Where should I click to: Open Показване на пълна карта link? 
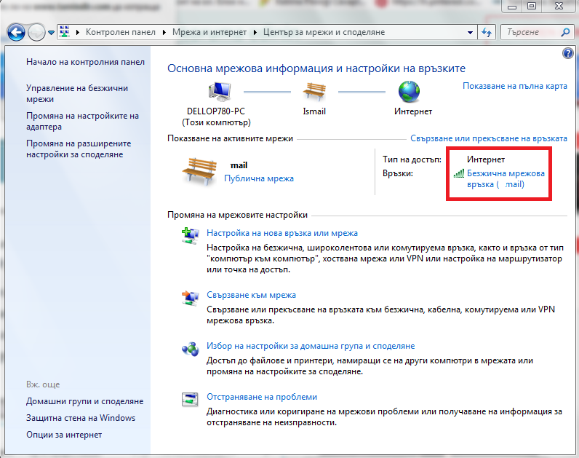[514, 86]
